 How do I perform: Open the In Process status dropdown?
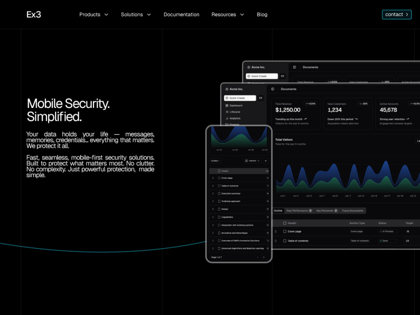pos(388,231)
